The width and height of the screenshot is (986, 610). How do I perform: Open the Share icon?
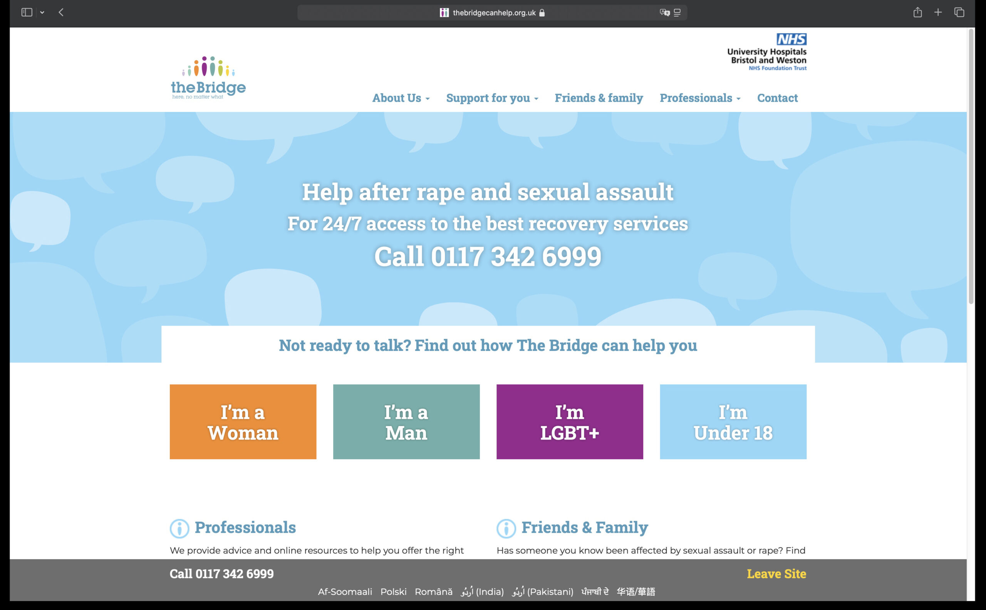tap(917, 12)
